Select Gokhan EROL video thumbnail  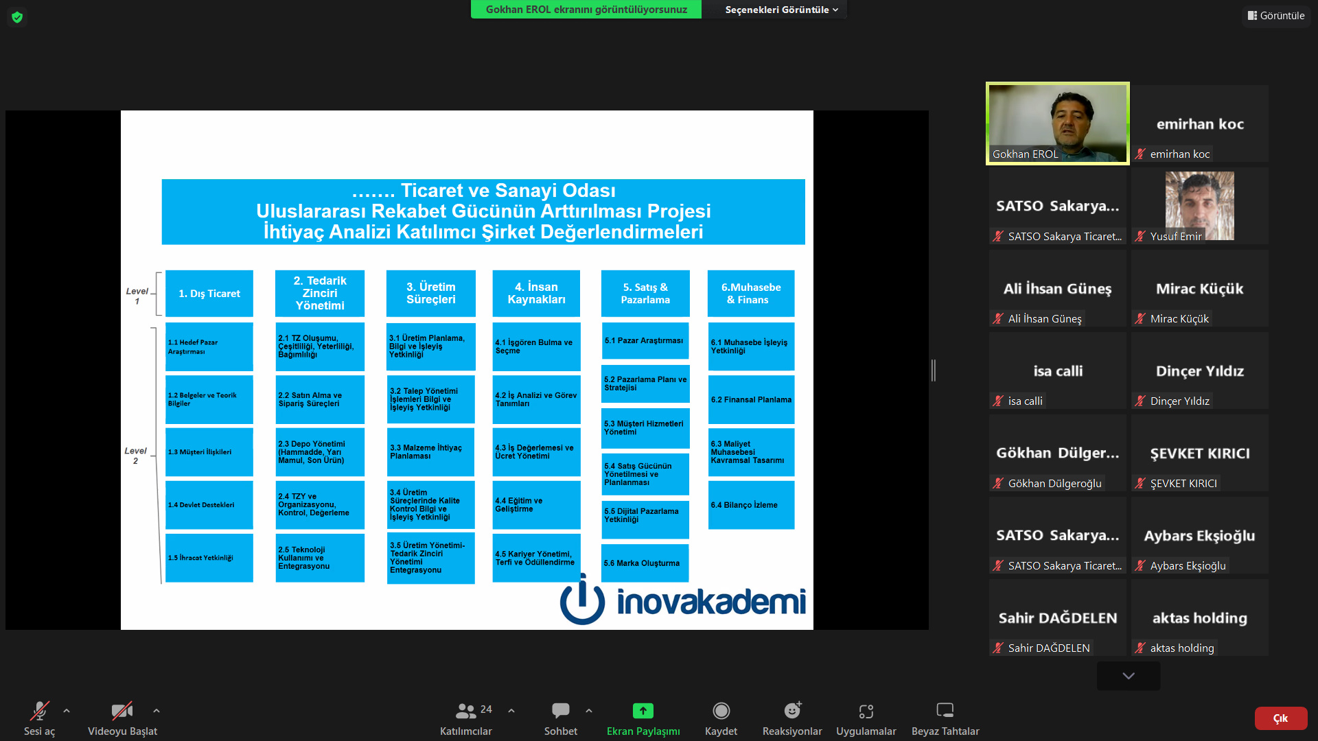point(1057,123)
